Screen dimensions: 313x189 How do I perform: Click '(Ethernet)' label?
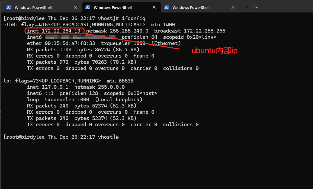tap(166, 43)
